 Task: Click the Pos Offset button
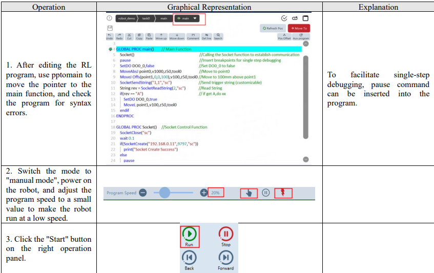(284, 36)
